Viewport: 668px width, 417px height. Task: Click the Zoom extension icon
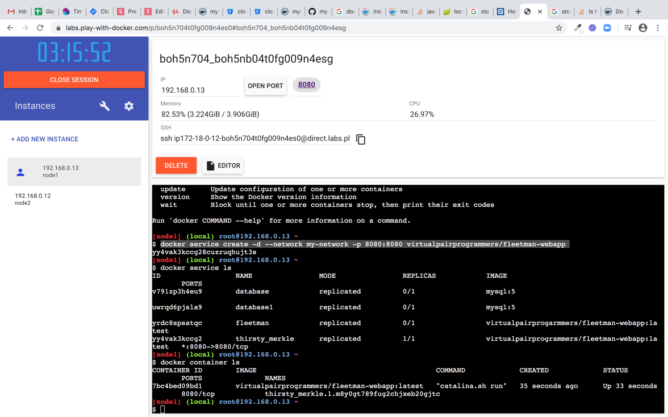tap(607, 28)
